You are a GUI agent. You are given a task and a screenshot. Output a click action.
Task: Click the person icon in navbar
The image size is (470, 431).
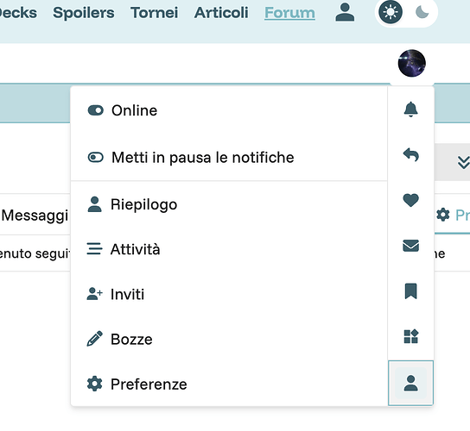345,12
